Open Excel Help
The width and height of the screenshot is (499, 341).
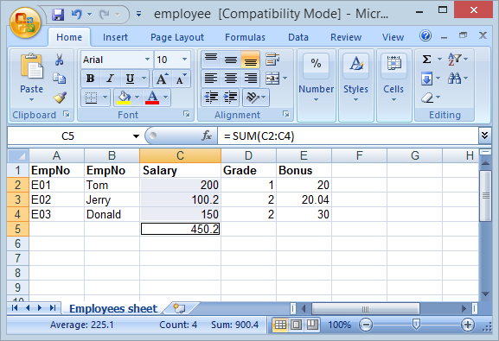[425, 35]
